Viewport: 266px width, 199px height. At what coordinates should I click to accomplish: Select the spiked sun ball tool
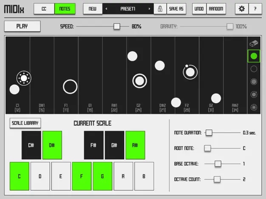(x=254, y=107)
